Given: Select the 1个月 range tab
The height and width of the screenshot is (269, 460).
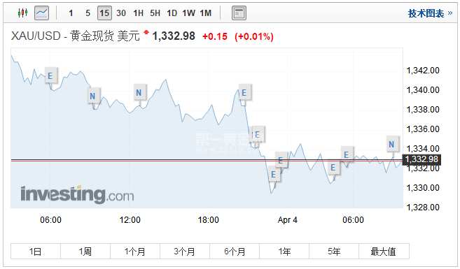Looking at the screenshot, I should tap(135, 251).
